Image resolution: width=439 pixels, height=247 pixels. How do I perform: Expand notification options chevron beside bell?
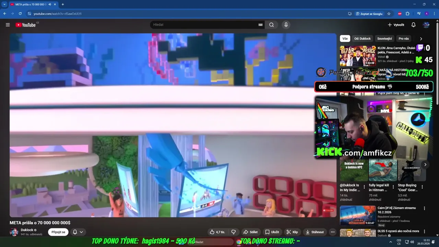click(x=81, y=232)
